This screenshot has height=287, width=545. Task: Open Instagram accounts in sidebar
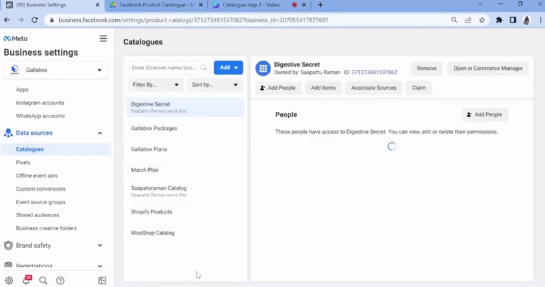[40, 103]
